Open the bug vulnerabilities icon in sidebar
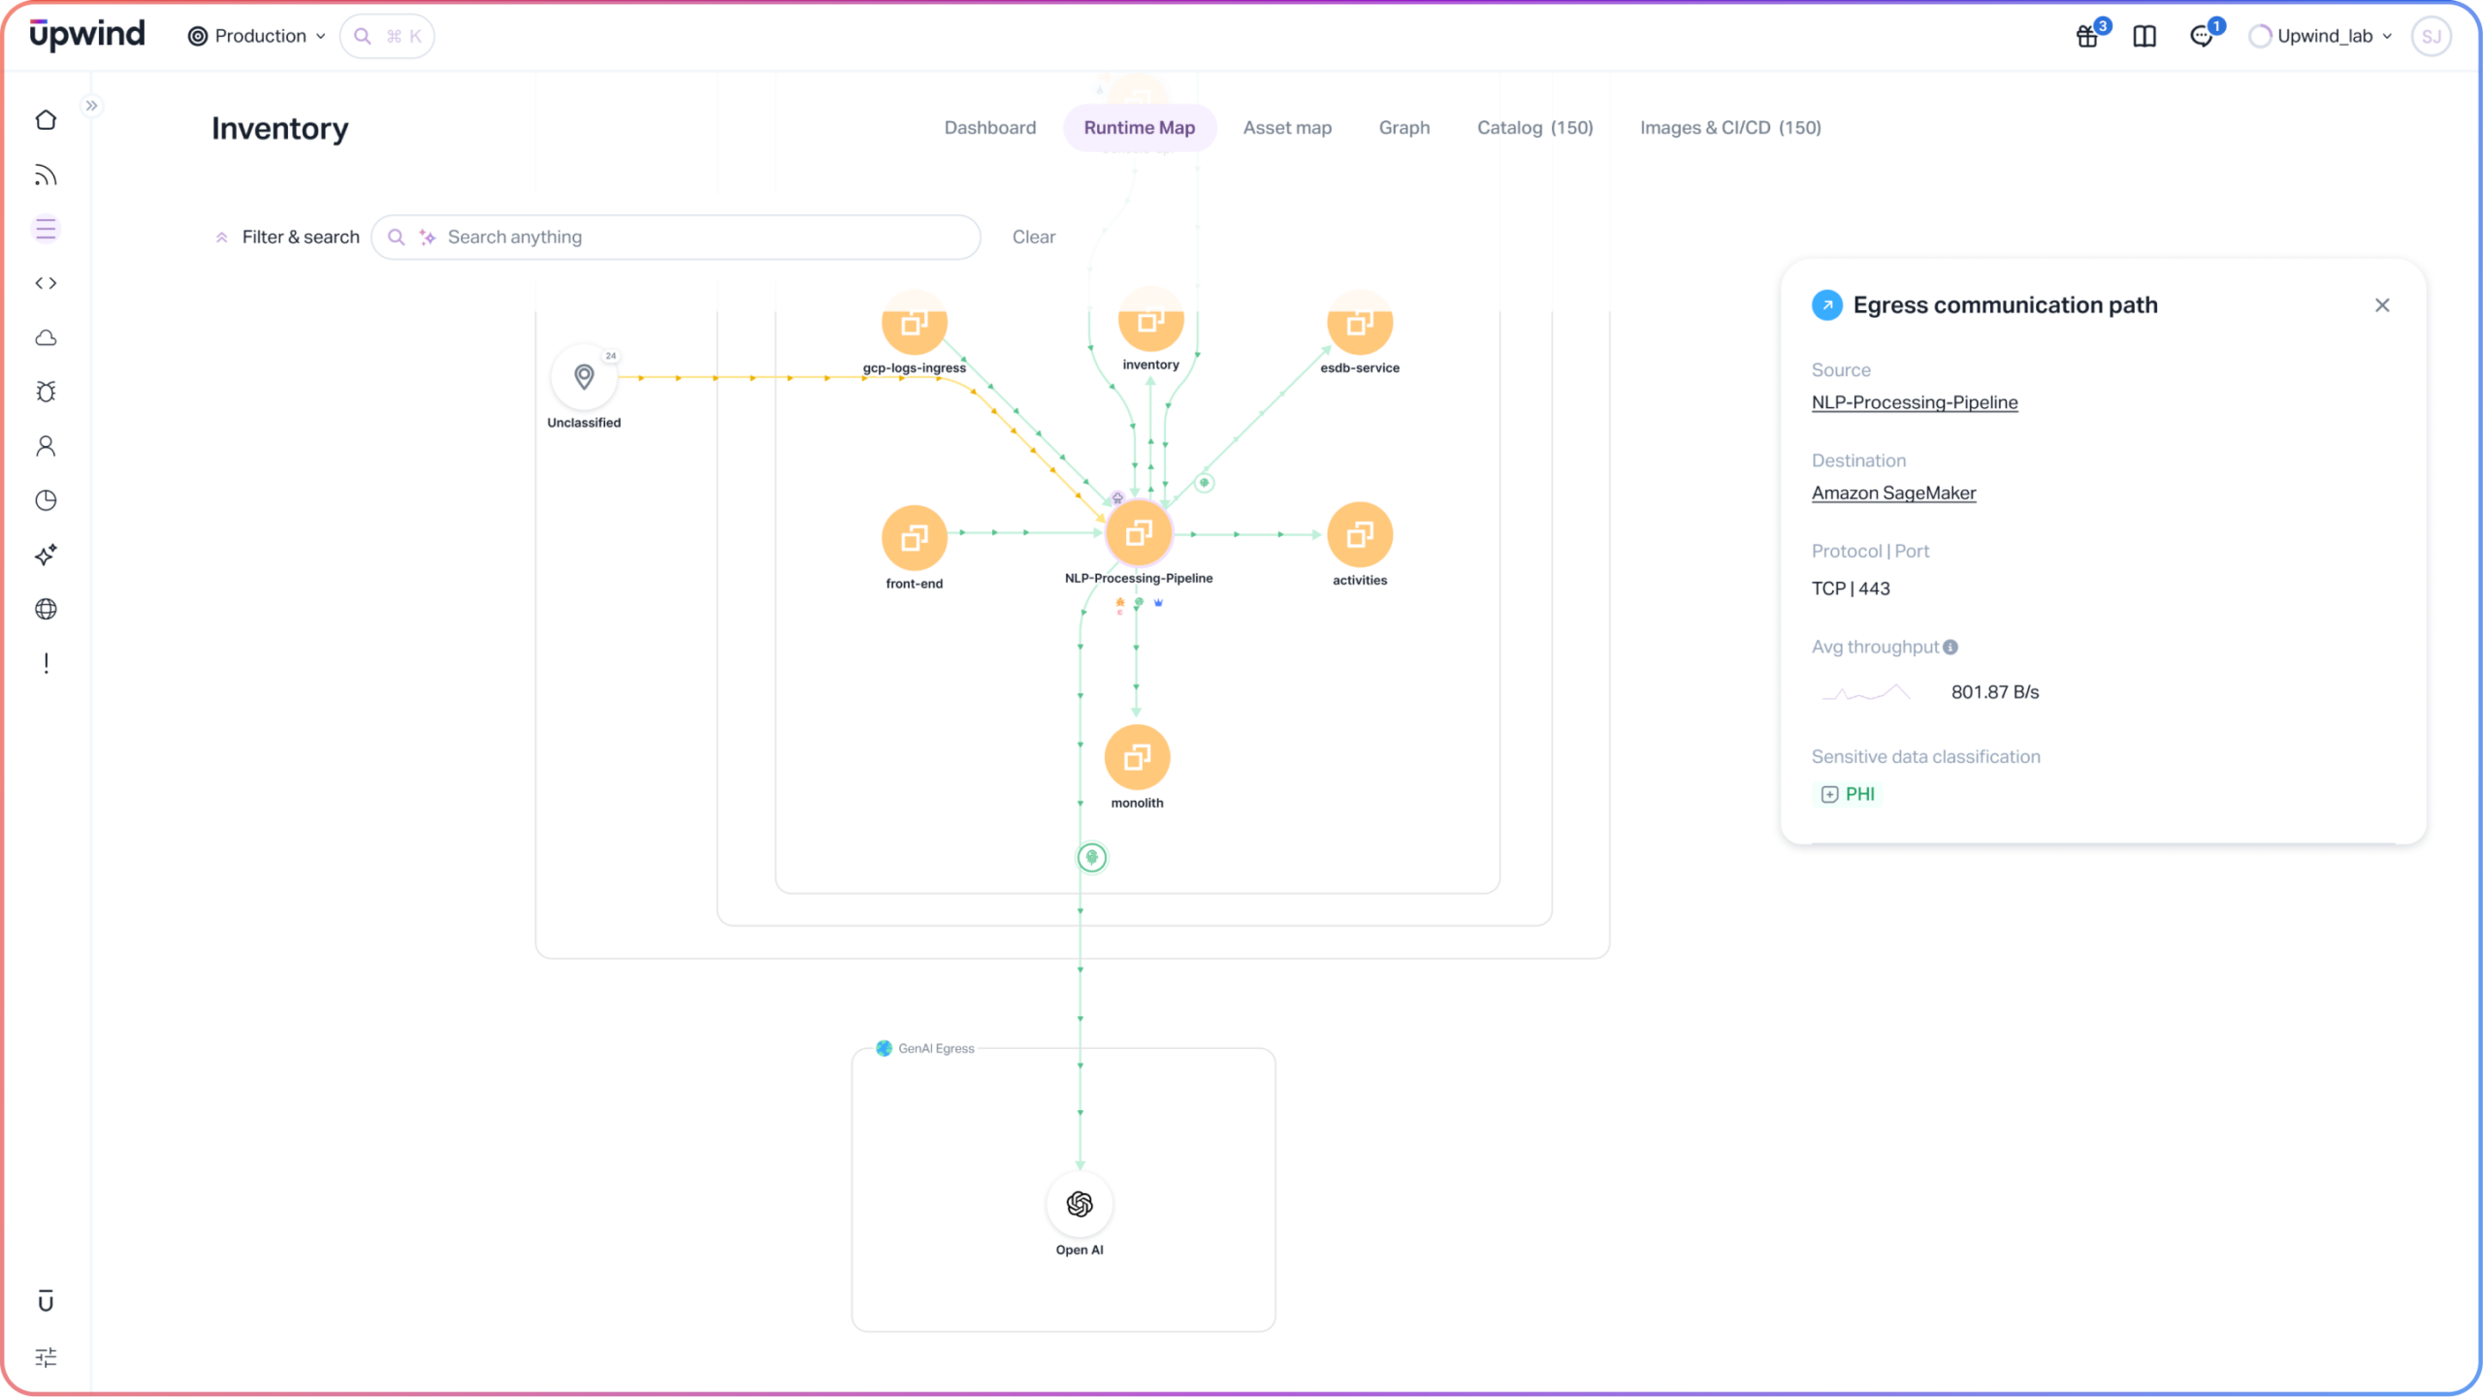Viewport: 2483px width, 1397px height. tap(46, 392)
